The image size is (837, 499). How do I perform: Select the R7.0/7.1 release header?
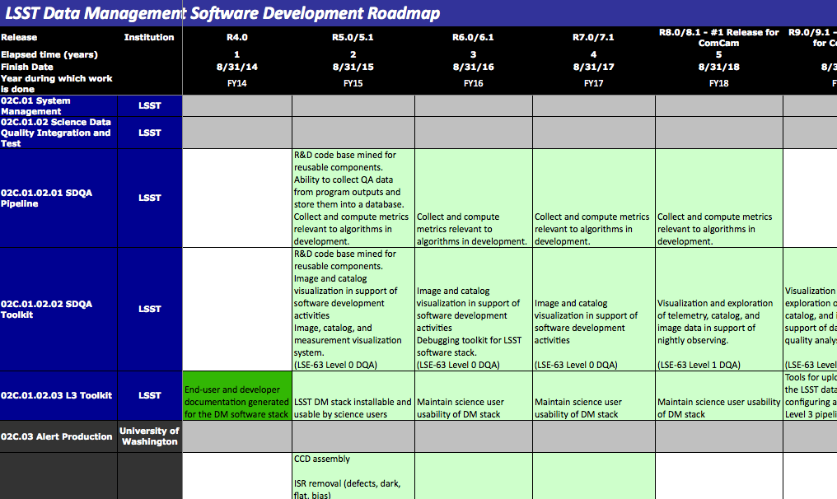coord(593,38)
